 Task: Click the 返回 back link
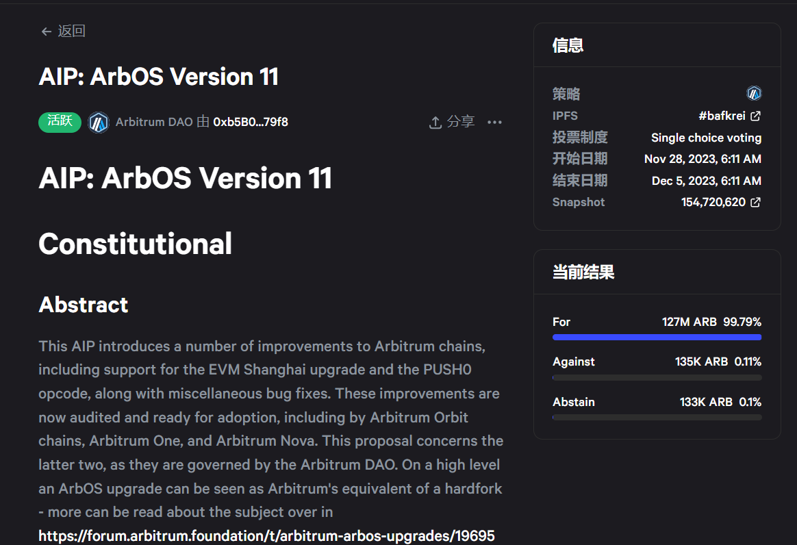71,31
